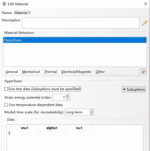
Task: Open the Thermal menu
Action: [50, 72]
